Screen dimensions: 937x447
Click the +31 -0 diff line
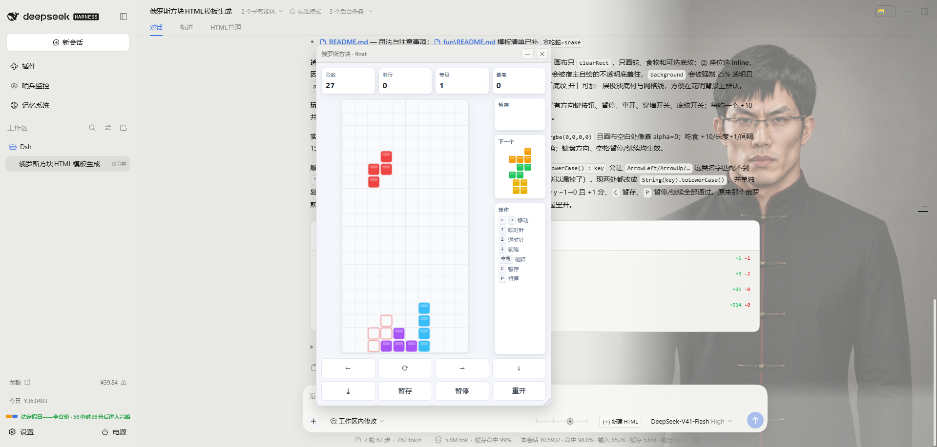click(741, 290)
